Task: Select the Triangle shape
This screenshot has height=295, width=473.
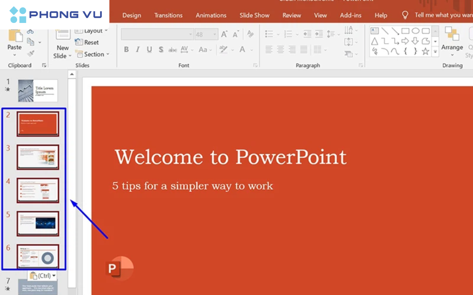Action: pyautogui.click(x=374, y=41)
